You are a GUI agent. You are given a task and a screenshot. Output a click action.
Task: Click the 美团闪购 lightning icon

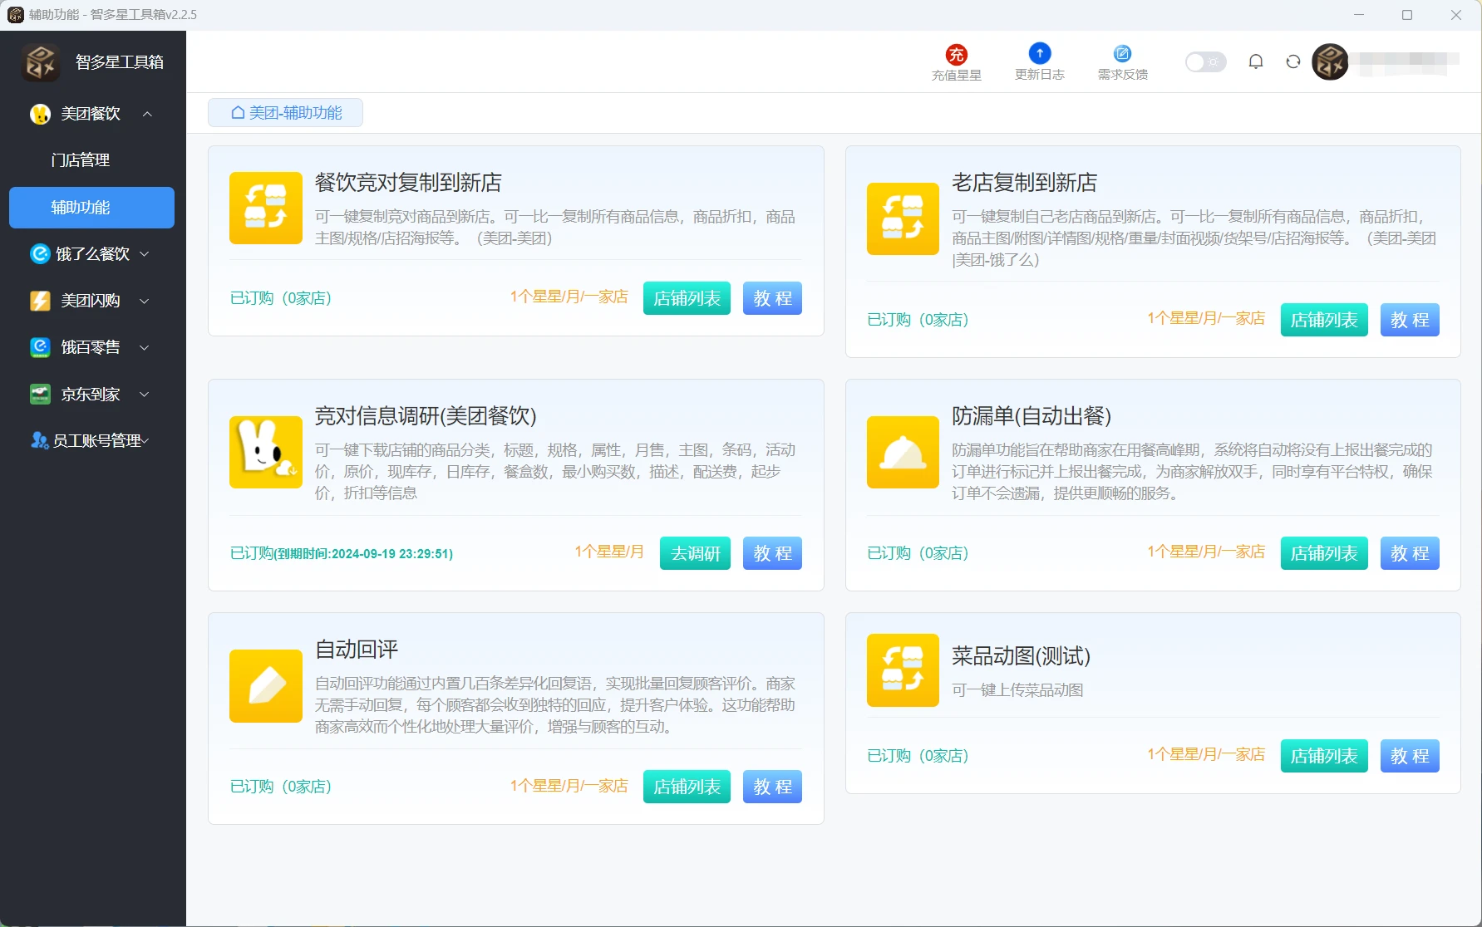pos(40,301)
